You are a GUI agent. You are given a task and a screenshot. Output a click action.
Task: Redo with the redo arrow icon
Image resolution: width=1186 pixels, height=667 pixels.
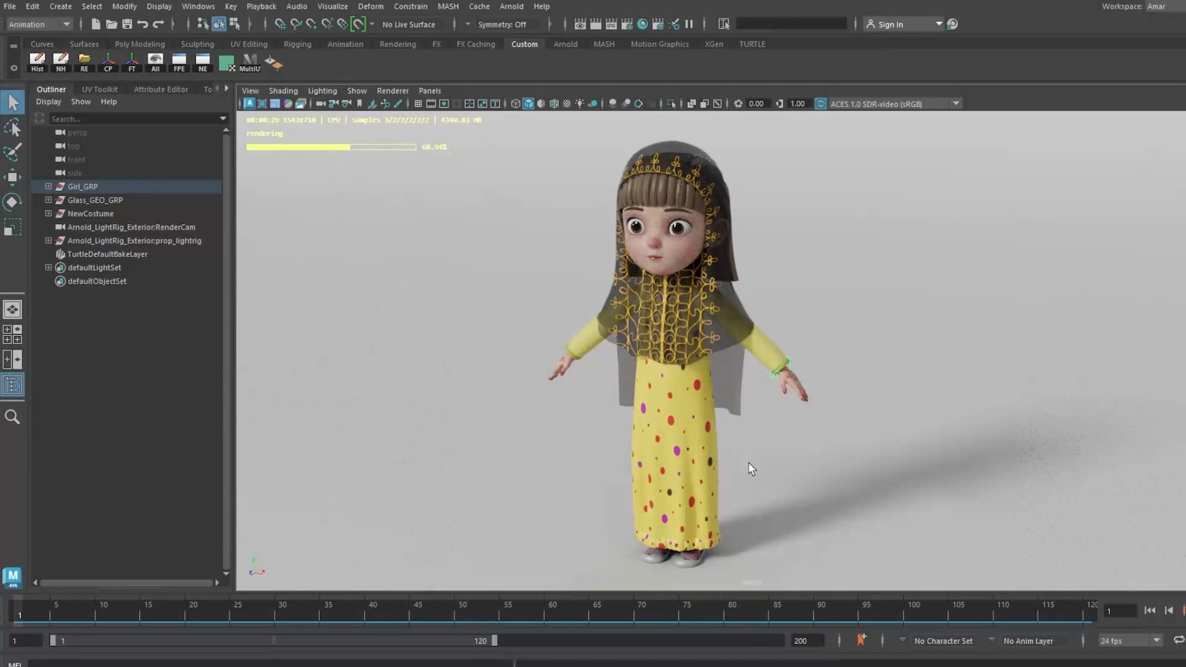click(x=159, y=24)
